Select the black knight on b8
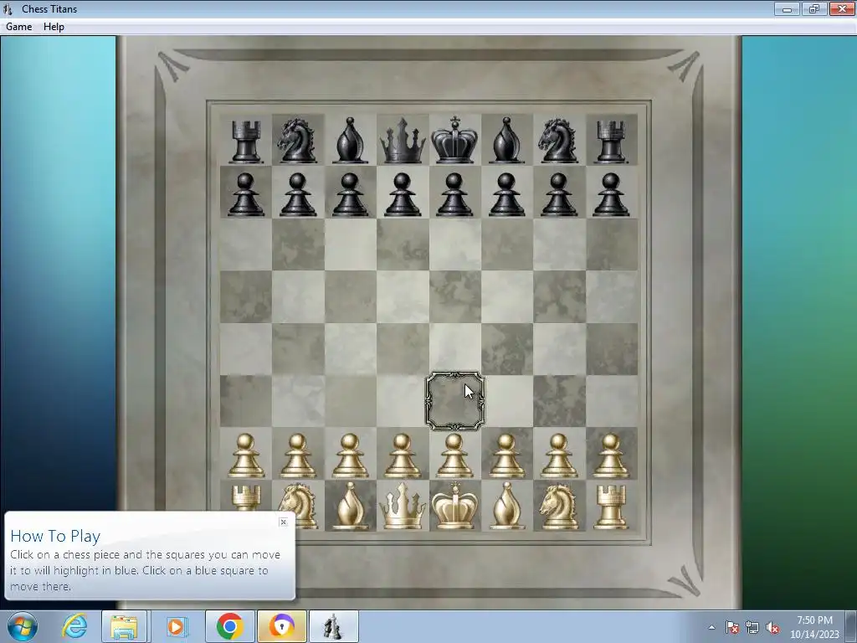The height and width of the screenshot is (643, 857). pos(297,141)
